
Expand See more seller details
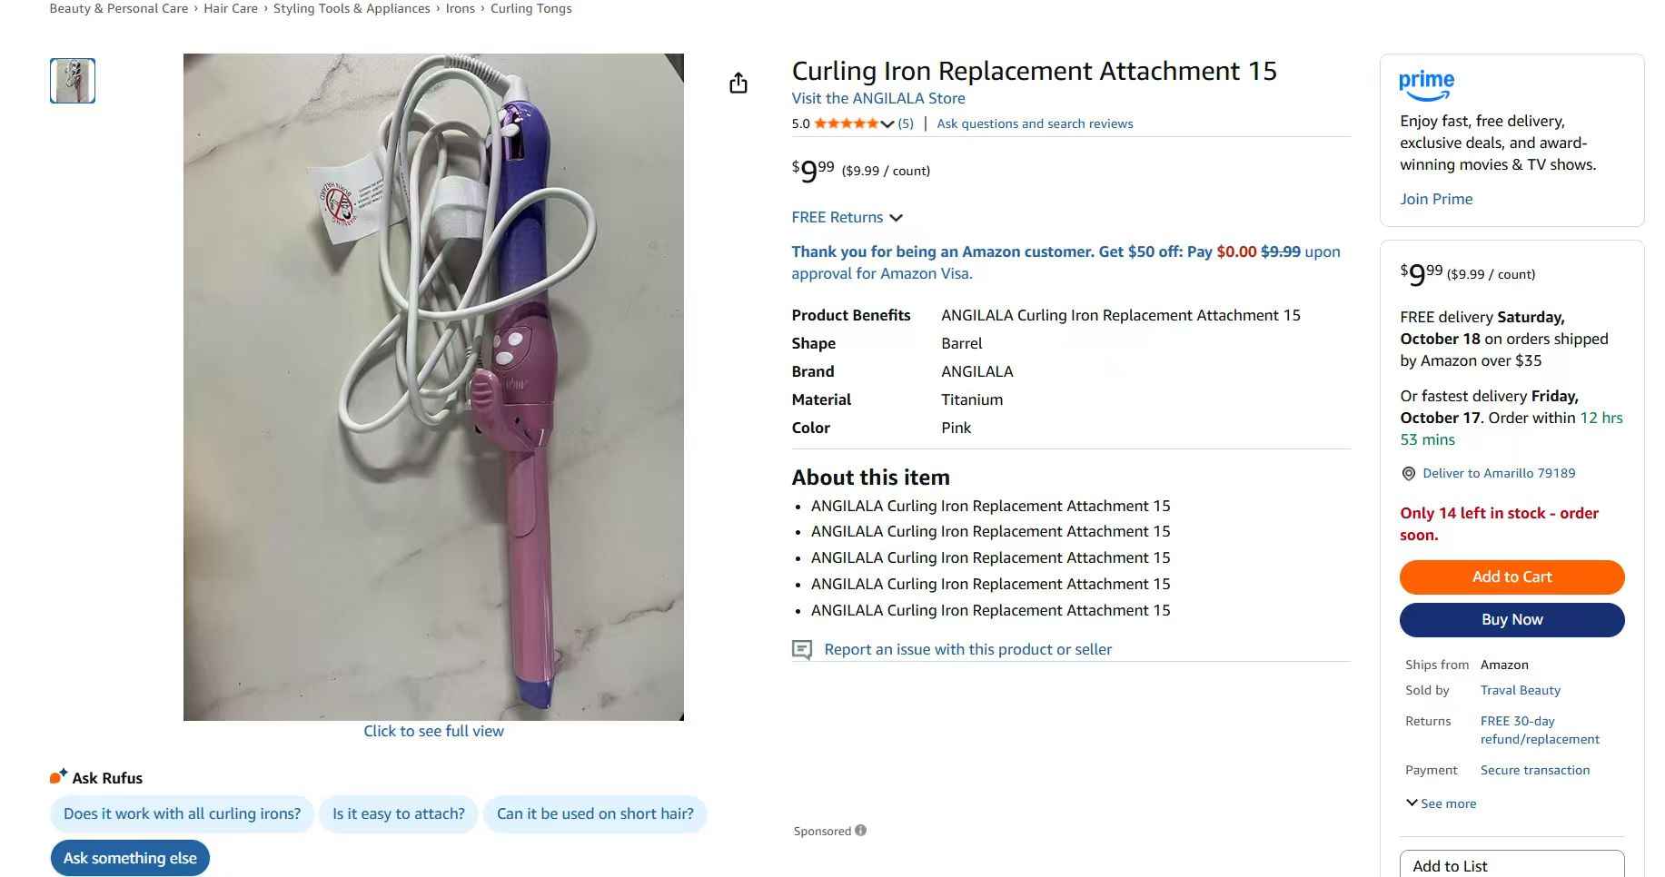(1442, 803)
